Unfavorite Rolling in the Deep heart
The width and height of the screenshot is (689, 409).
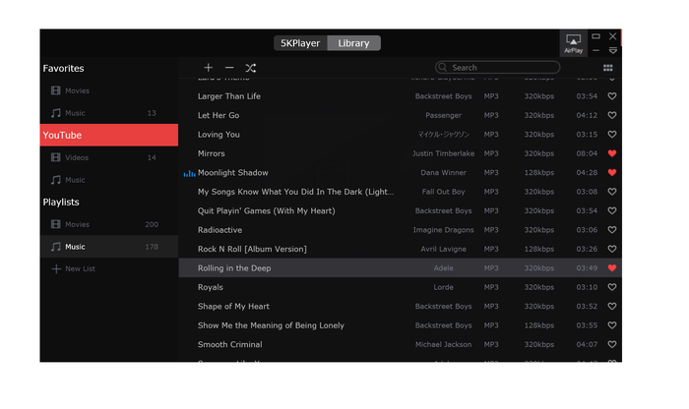(x=611, y=268)
